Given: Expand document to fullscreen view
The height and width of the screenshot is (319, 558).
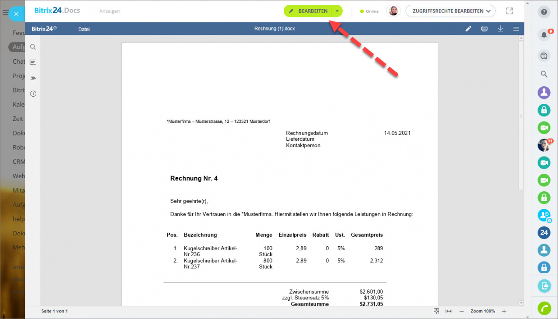Looking at the screenshot, I should pos(510,11).
